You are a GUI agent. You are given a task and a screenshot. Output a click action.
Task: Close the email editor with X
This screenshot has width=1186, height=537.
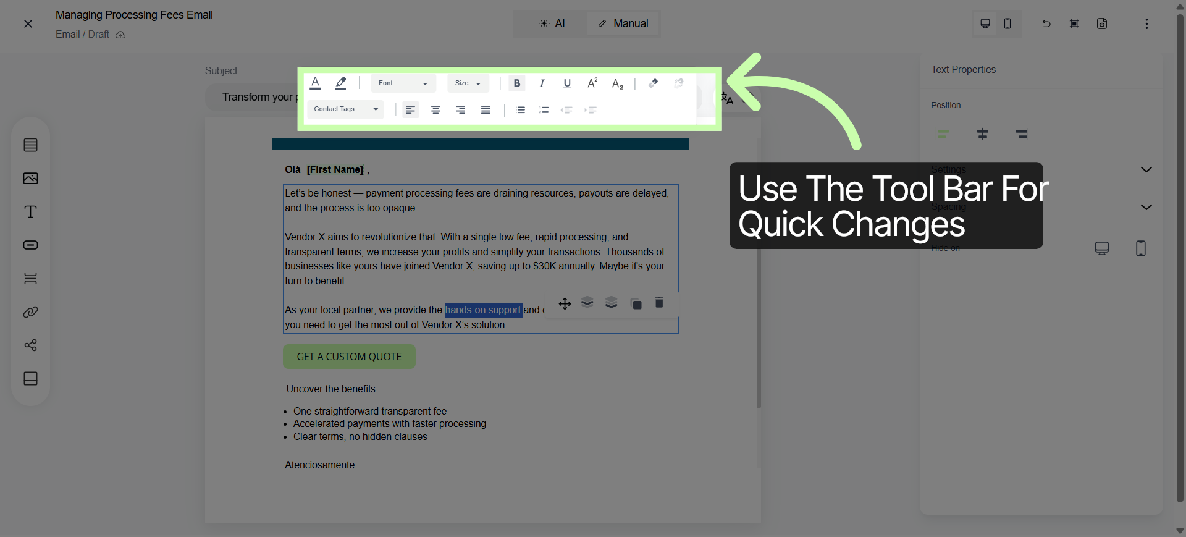(28, 24)
